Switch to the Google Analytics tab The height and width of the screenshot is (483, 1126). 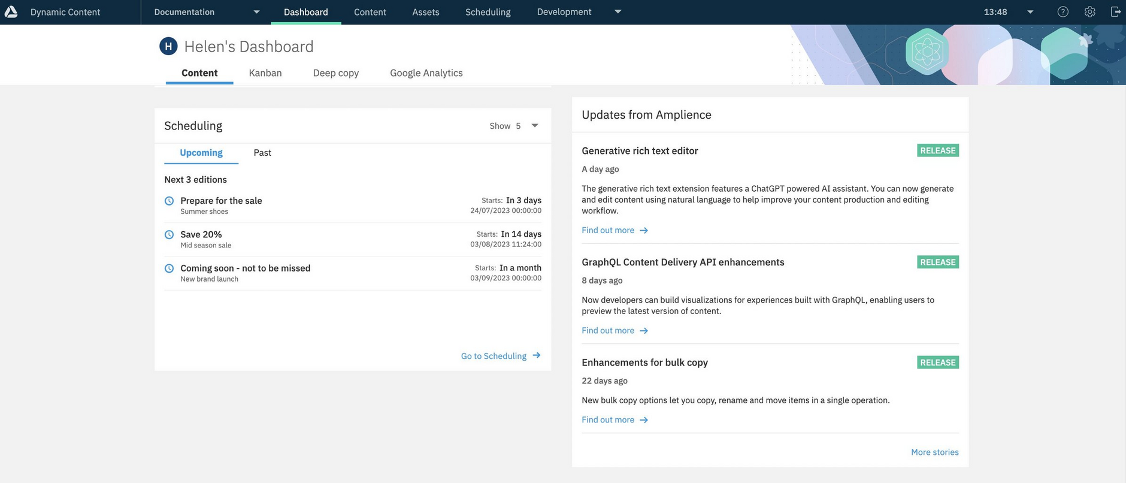[426, 73]
